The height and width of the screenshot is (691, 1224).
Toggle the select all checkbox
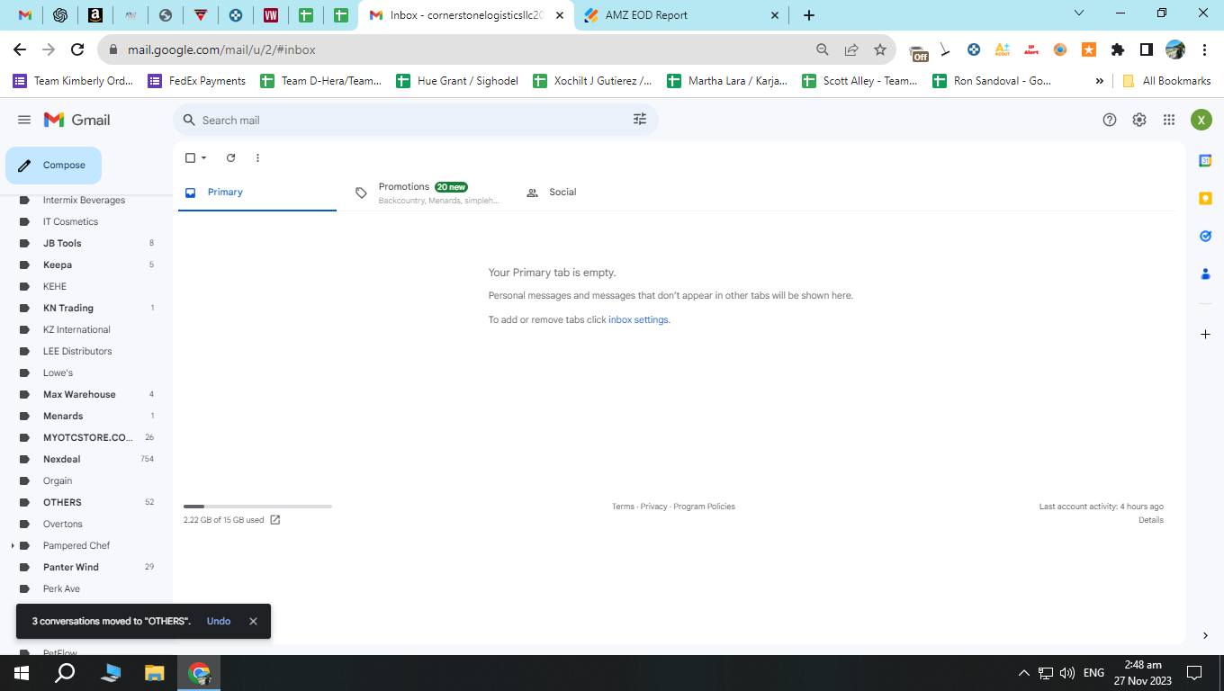click(x=190, y=157)
